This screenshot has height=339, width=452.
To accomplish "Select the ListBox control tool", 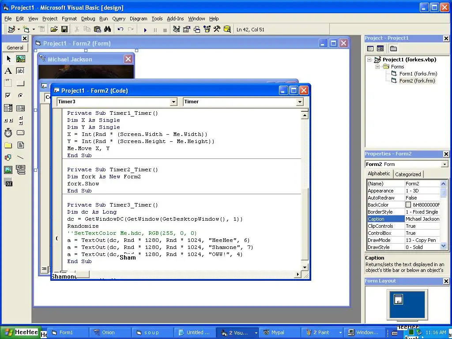I will pos(20,108).
